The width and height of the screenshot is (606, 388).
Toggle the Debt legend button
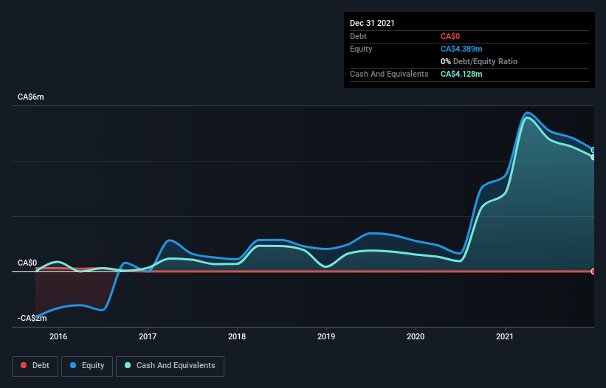click(35, 366)
